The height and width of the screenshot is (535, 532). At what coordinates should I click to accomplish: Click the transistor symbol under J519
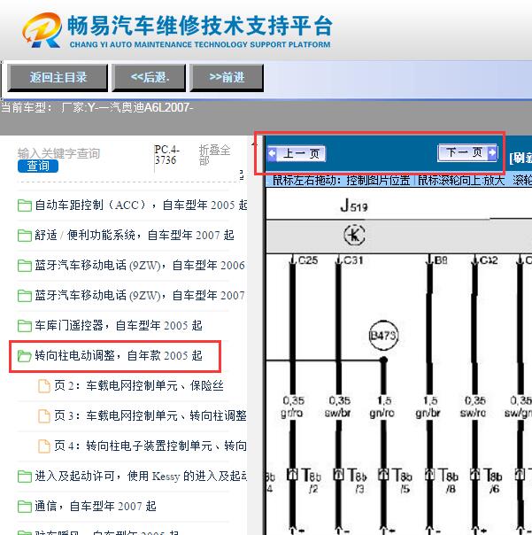pos(354,235)
